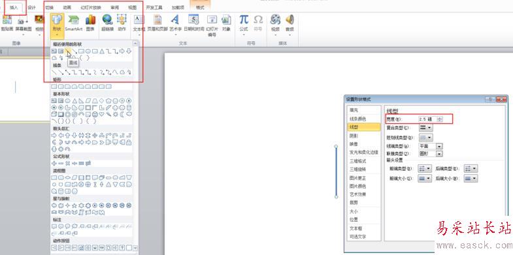The width and height of the screenshot is (513, 255).
Task: Open the Slide Show (幻灯片放映) tab
Action: [x=91, y=8]
